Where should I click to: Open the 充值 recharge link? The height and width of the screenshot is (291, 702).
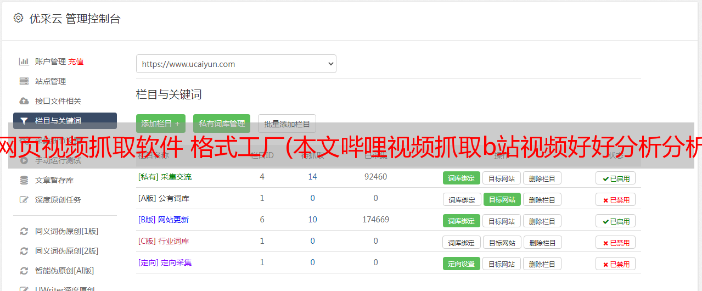click(x=76, y=61)
